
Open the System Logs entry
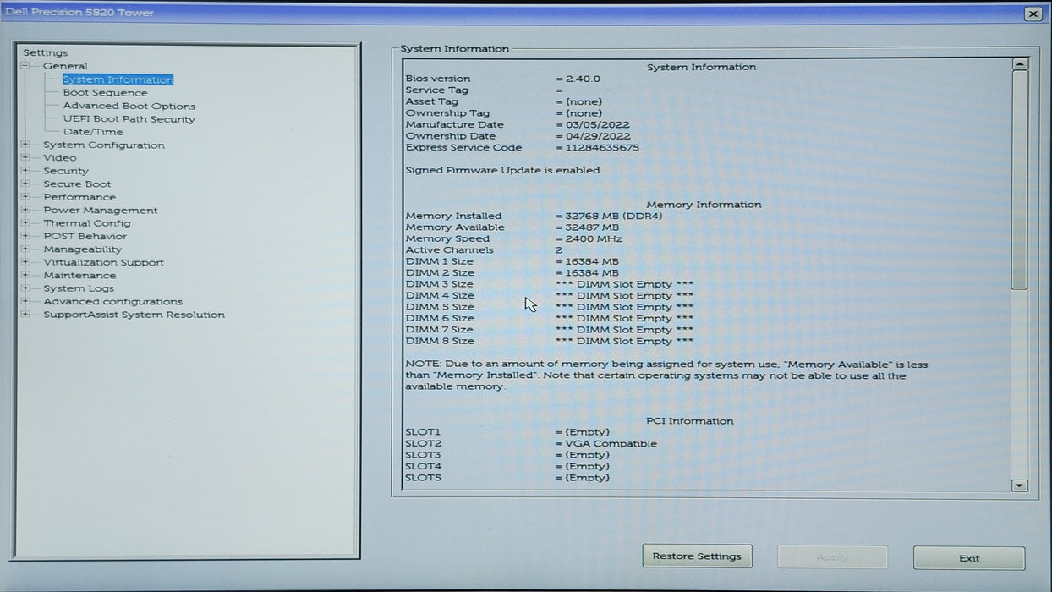(79, 288)
